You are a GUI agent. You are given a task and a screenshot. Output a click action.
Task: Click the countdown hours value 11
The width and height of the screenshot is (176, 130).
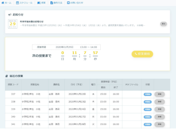75,53
